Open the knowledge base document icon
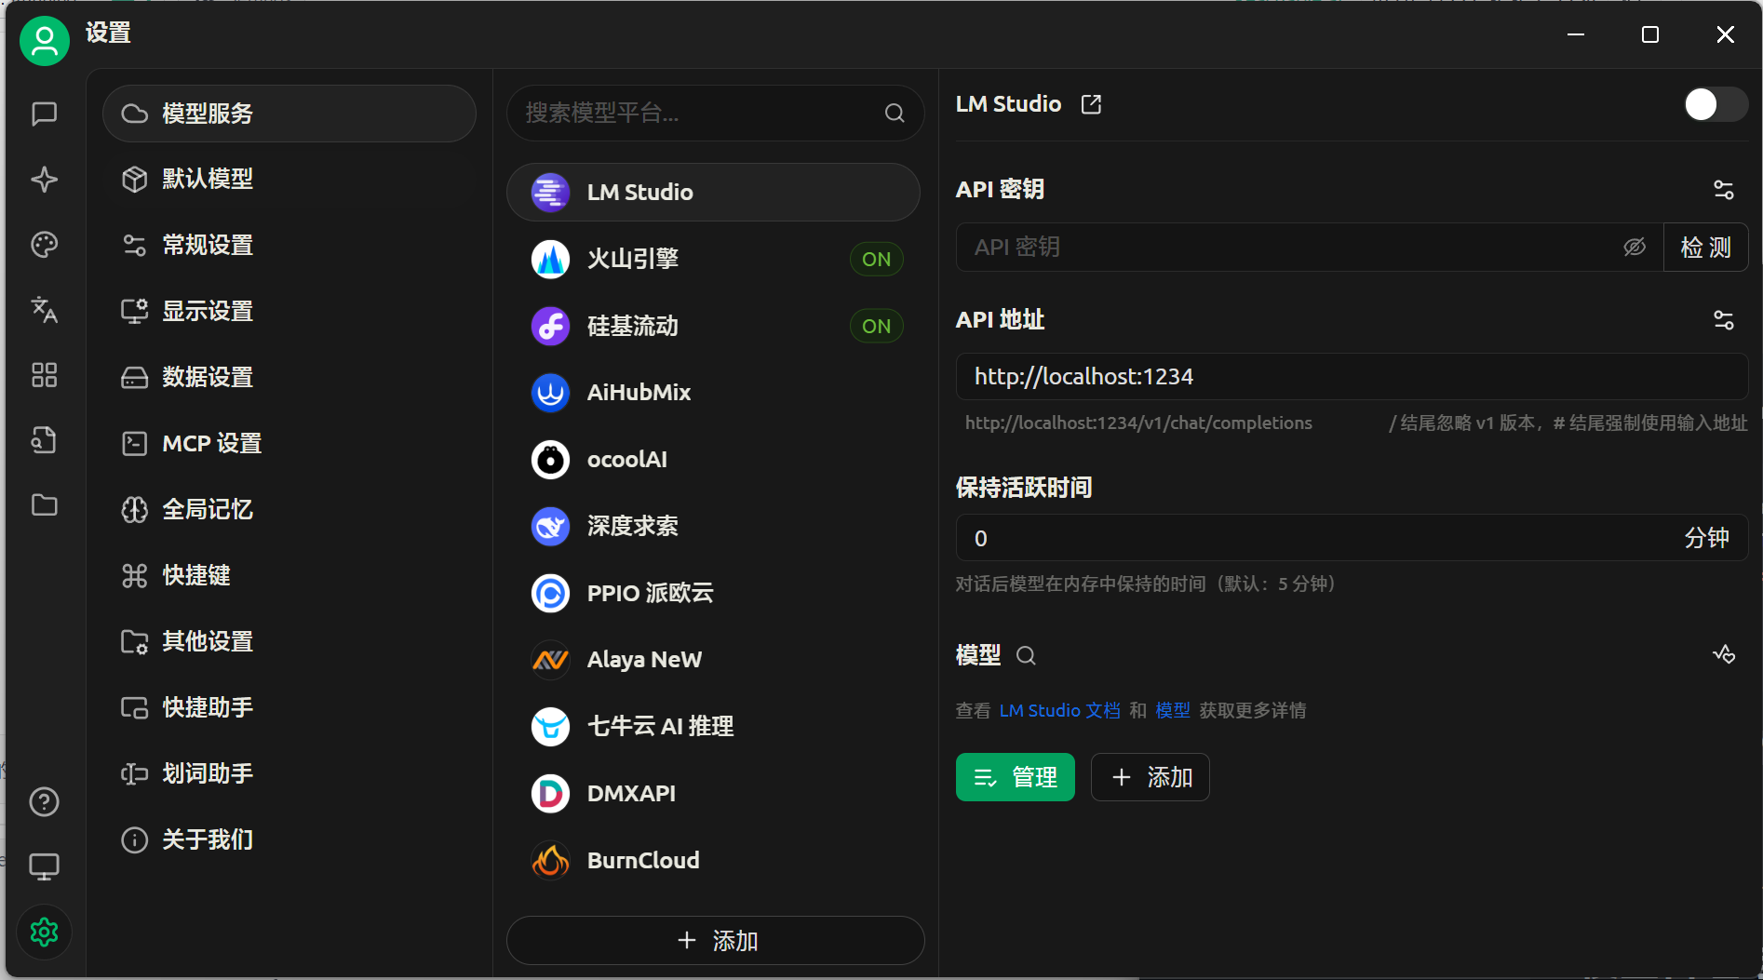The image size is (1763, 980). pyautogui.click(x=45, y=439)
